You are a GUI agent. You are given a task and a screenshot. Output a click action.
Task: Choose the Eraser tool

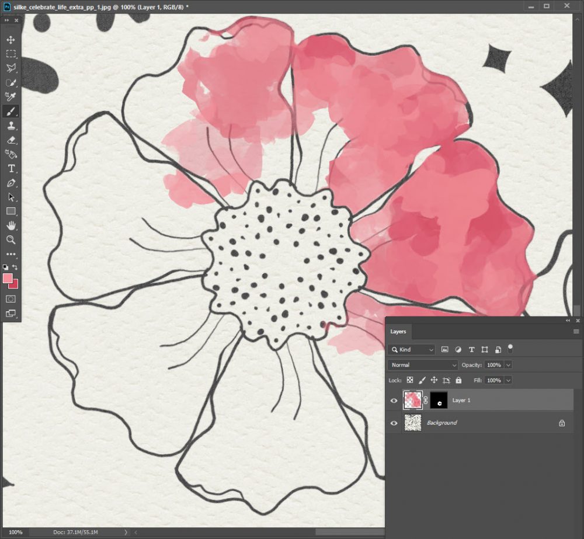pos(11,140)
